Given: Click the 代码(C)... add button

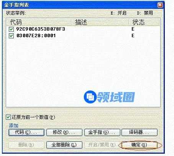Looking at the screenshot, I should click(26, 132).
